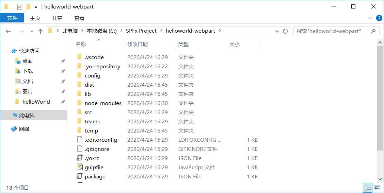Image resolution: width=384 pixels, height=193 pixels.
Task: Open the 主页 ribbon tab
Action: [x=35, y=18]
